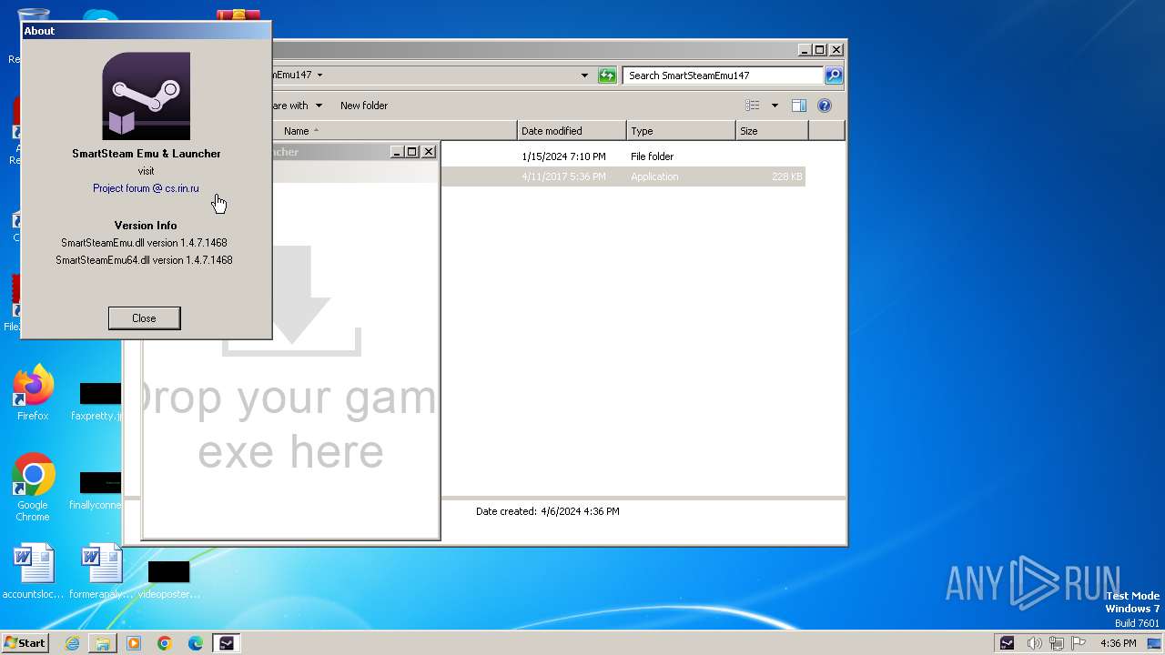
Task: Select the File folder row dated 1/15/2024
Action: point(623,156)
